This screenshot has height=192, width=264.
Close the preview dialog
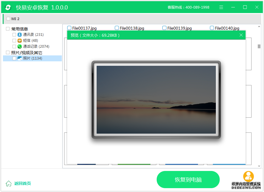point(241,35)
